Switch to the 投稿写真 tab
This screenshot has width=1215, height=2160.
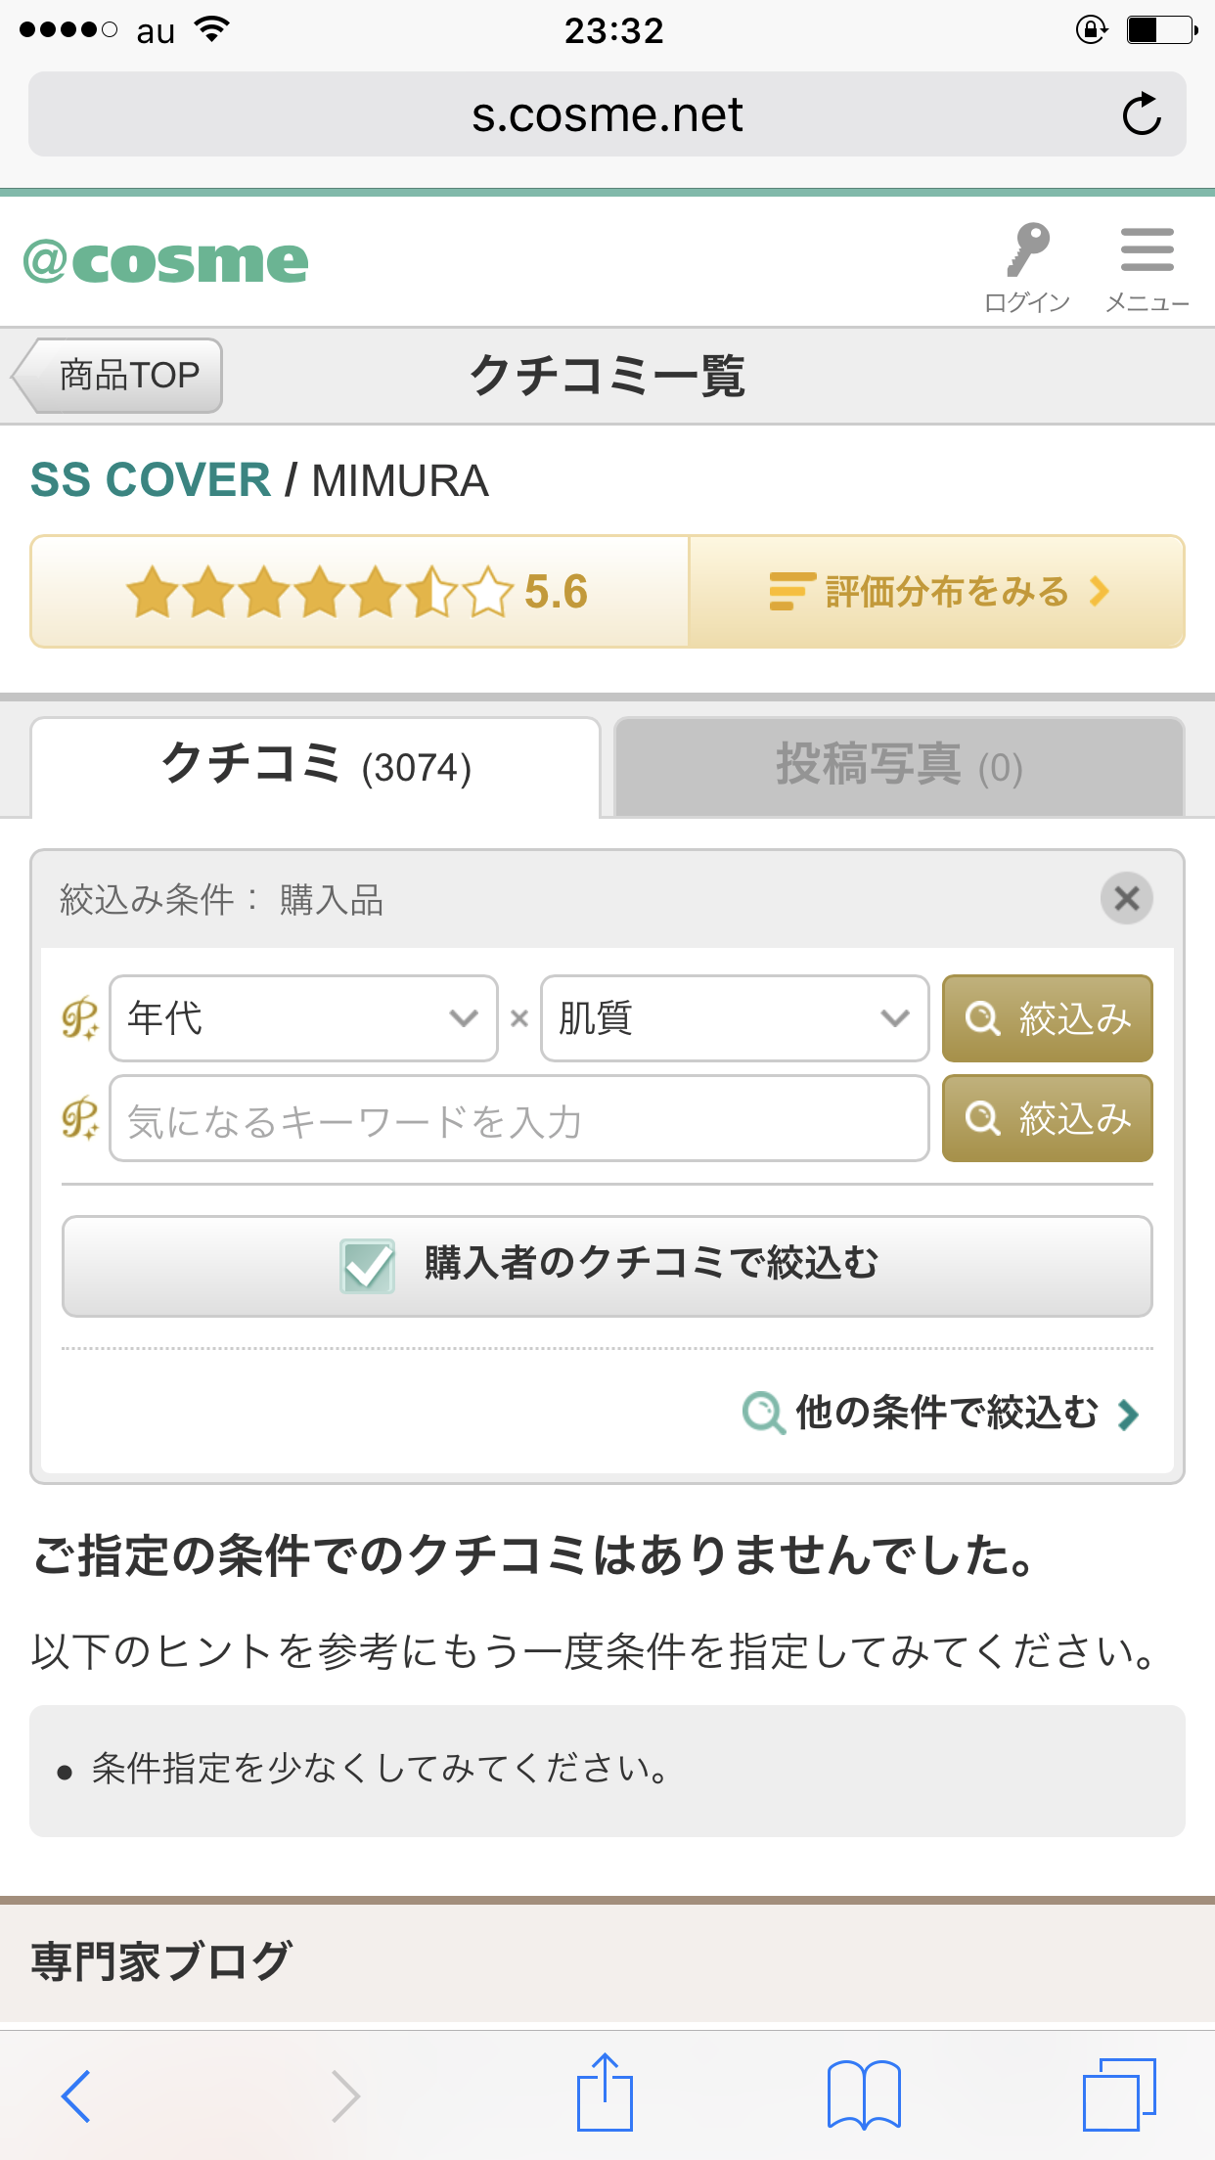pos(899,767)
